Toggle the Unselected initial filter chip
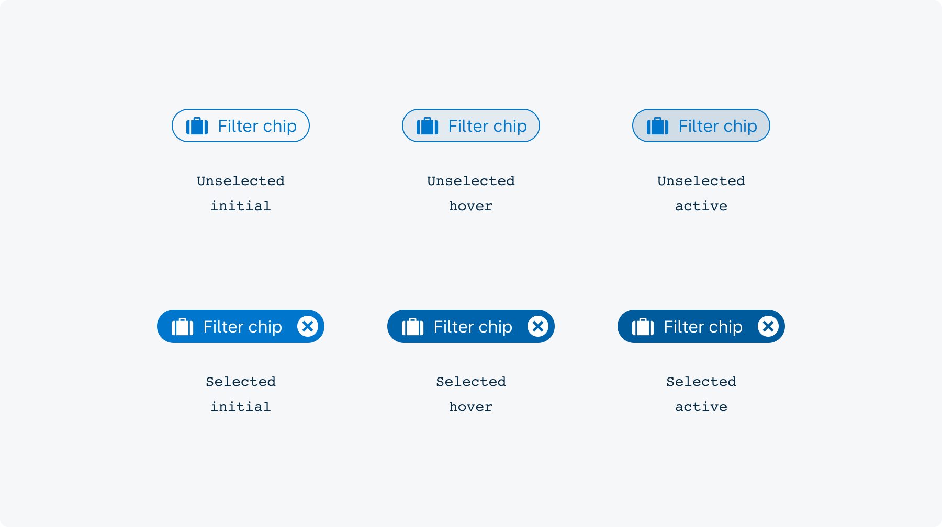The height and width of the screenshot is (527, 942). point(241,125)
